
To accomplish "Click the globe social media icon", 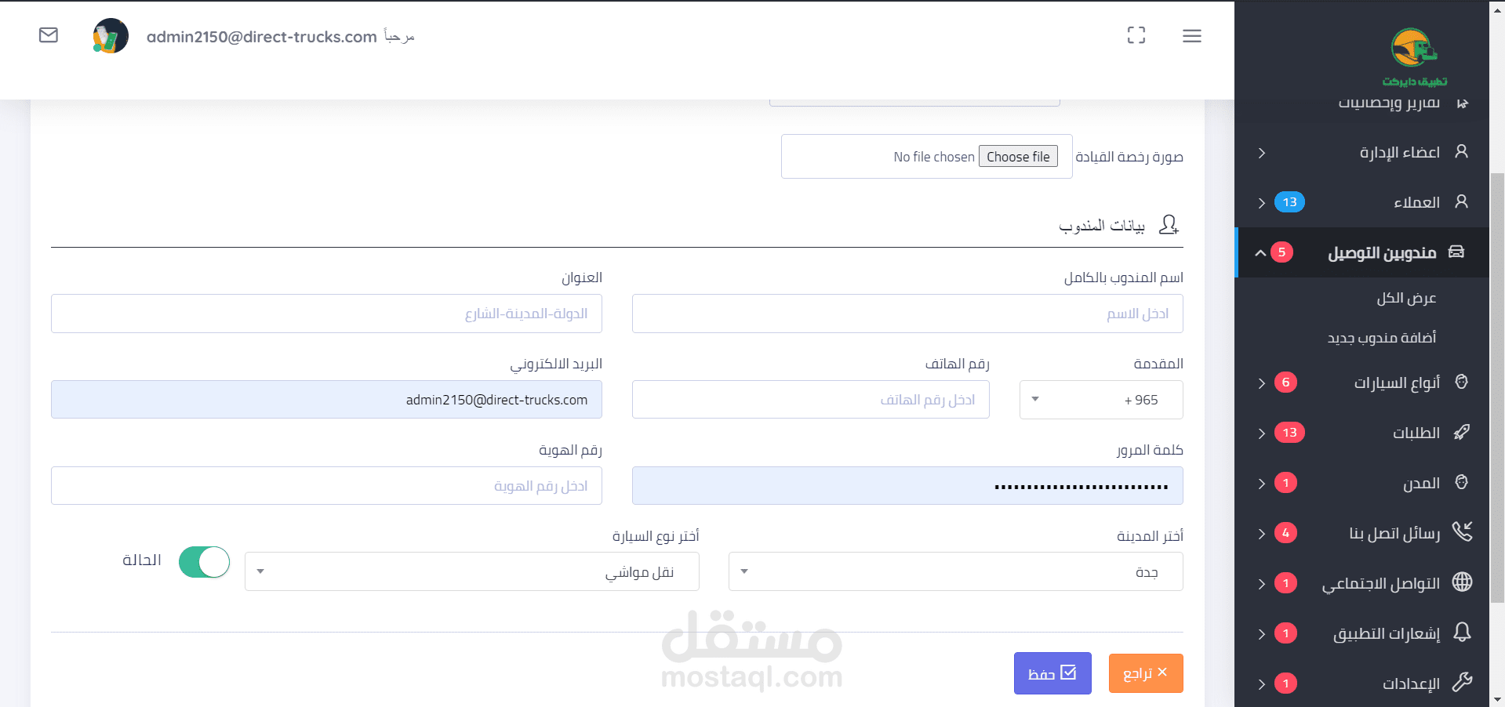I will click(1461, 582).
